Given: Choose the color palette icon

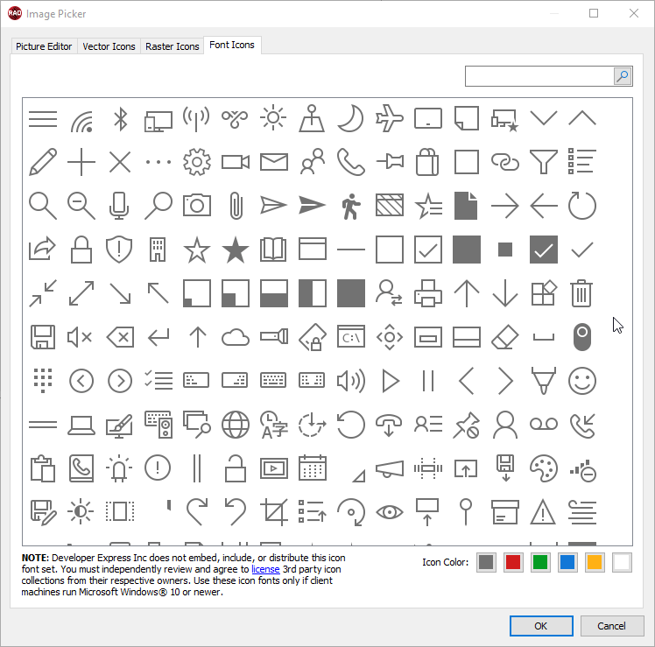Looking at the screenshot, I should click(x=543, y=468).
